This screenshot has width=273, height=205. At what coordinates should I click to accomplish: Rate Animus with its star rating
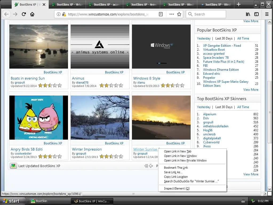[x=111, y=85]
